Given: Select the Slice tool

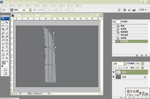Looking at the screenshot, I should point(7,29).
